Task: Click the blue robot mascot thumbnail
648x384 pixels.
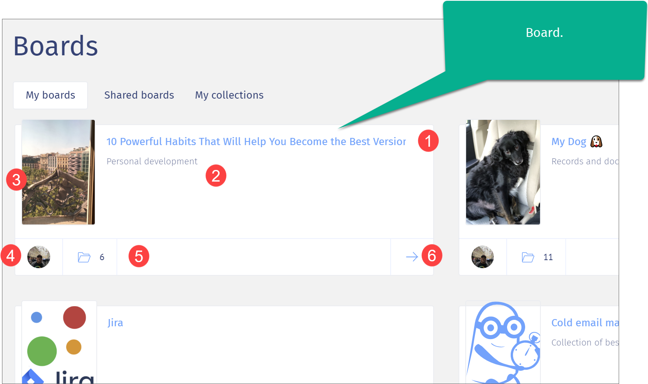Action: [503, 342]
